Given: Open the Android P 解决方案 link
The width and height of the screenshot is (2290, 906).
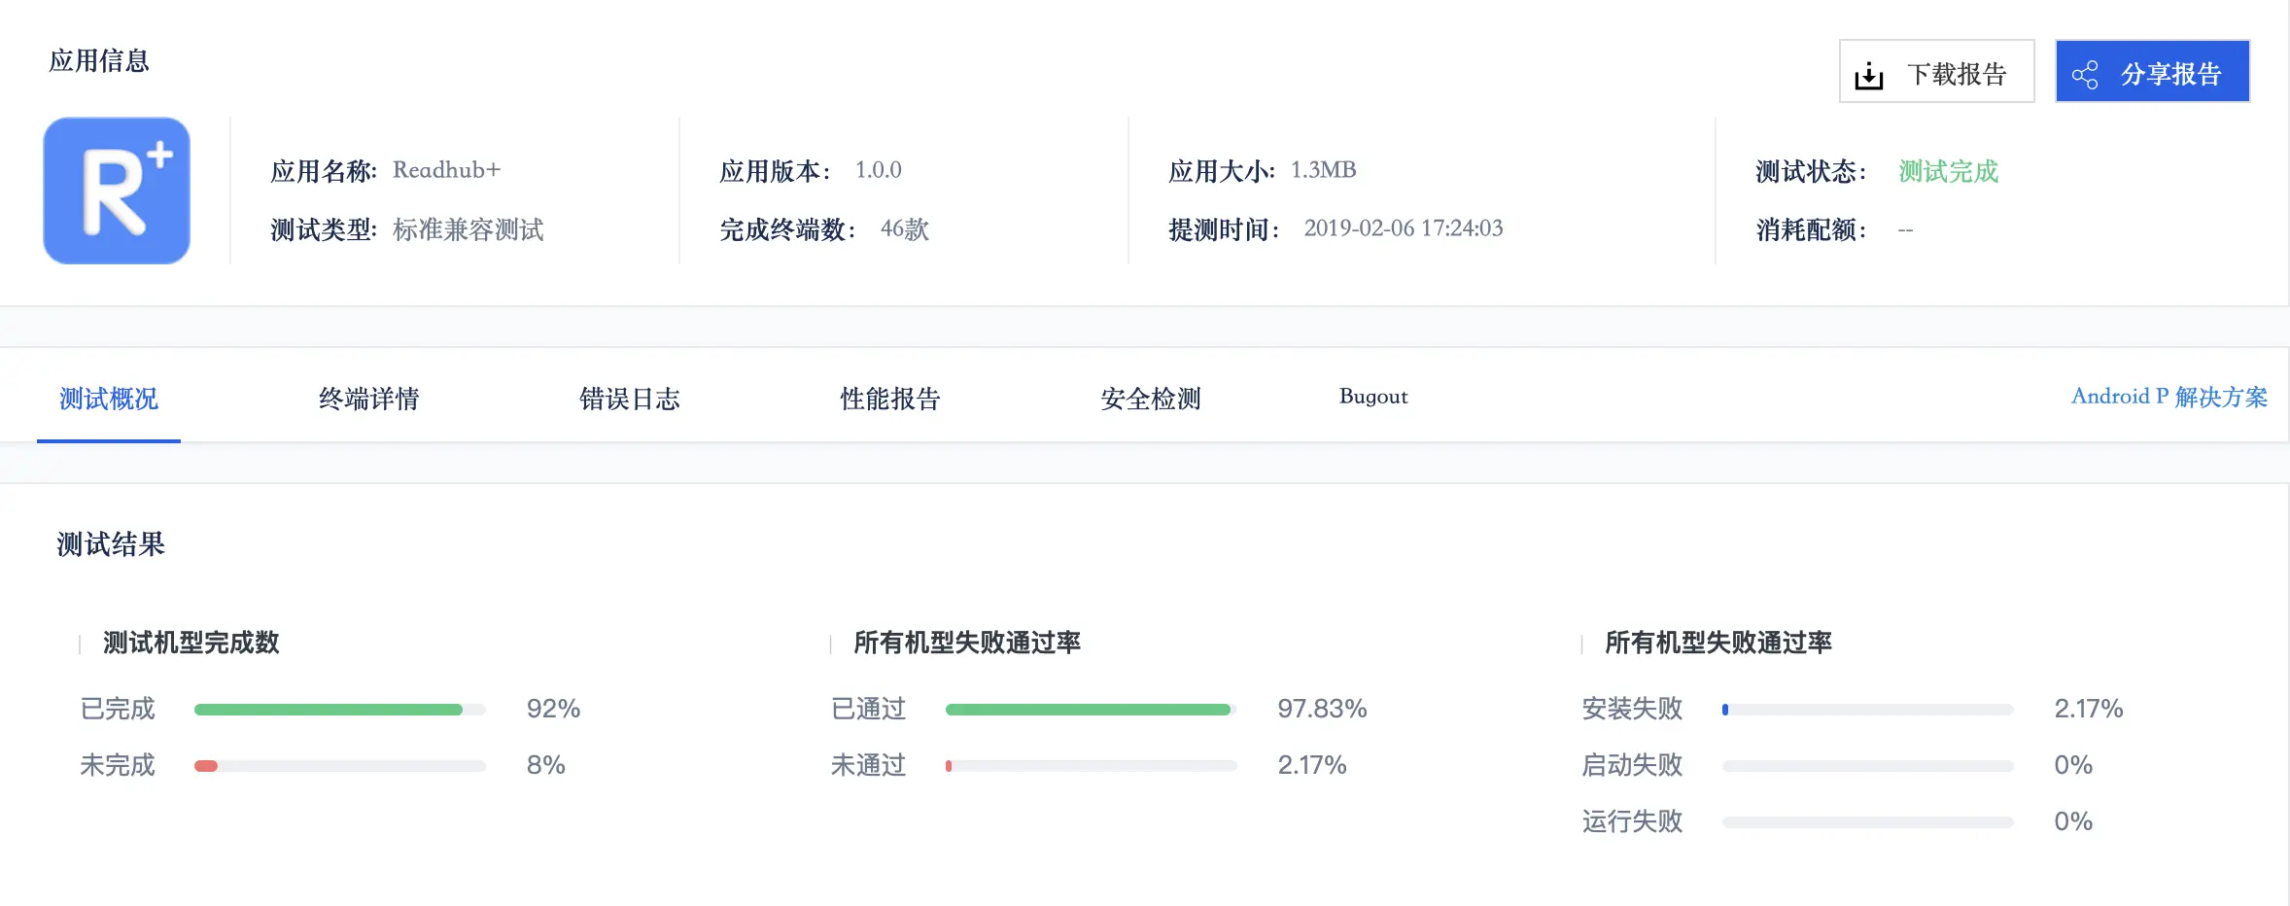Looking at the screenshot, I should pyautogui.click(x=2169, y=397).
